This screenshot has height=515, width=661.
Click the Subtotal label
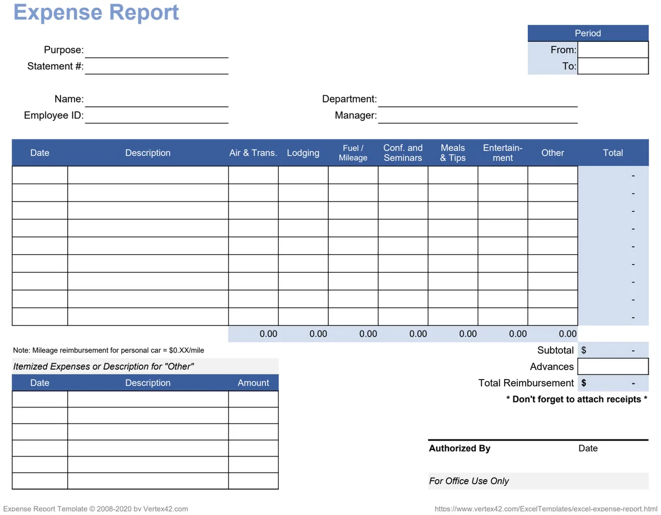[x=555, y=350]
